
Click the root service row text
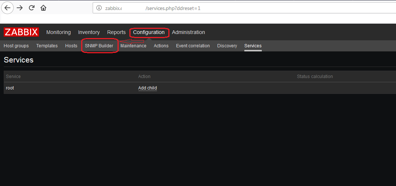10,88
